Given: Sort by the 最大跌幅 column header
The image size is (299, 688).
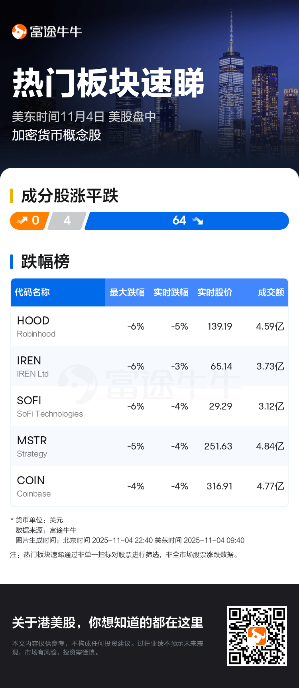Looking at the screenshot, I should (127, 292).
